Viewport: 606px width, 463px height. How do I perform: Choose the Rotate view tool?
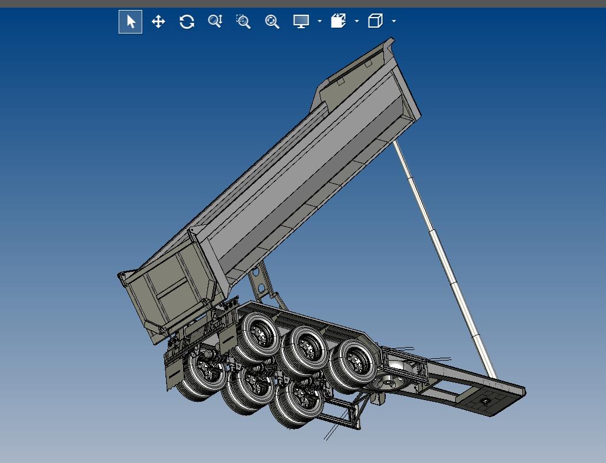(x=187, y=22)
